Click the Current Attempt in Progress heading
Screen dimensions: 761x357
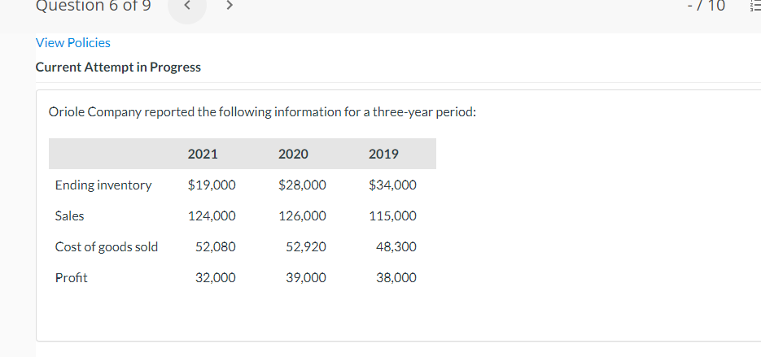pyautogui.click(x=118, y=67)
